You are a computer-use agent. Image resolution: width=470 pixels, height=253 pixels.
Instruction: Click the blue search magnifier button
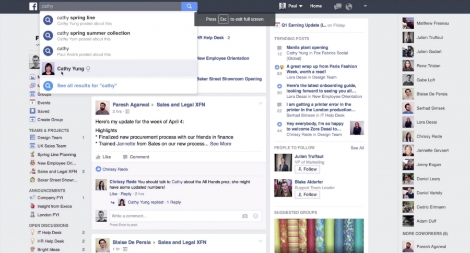pyautogui.click(x=189, y=6)
